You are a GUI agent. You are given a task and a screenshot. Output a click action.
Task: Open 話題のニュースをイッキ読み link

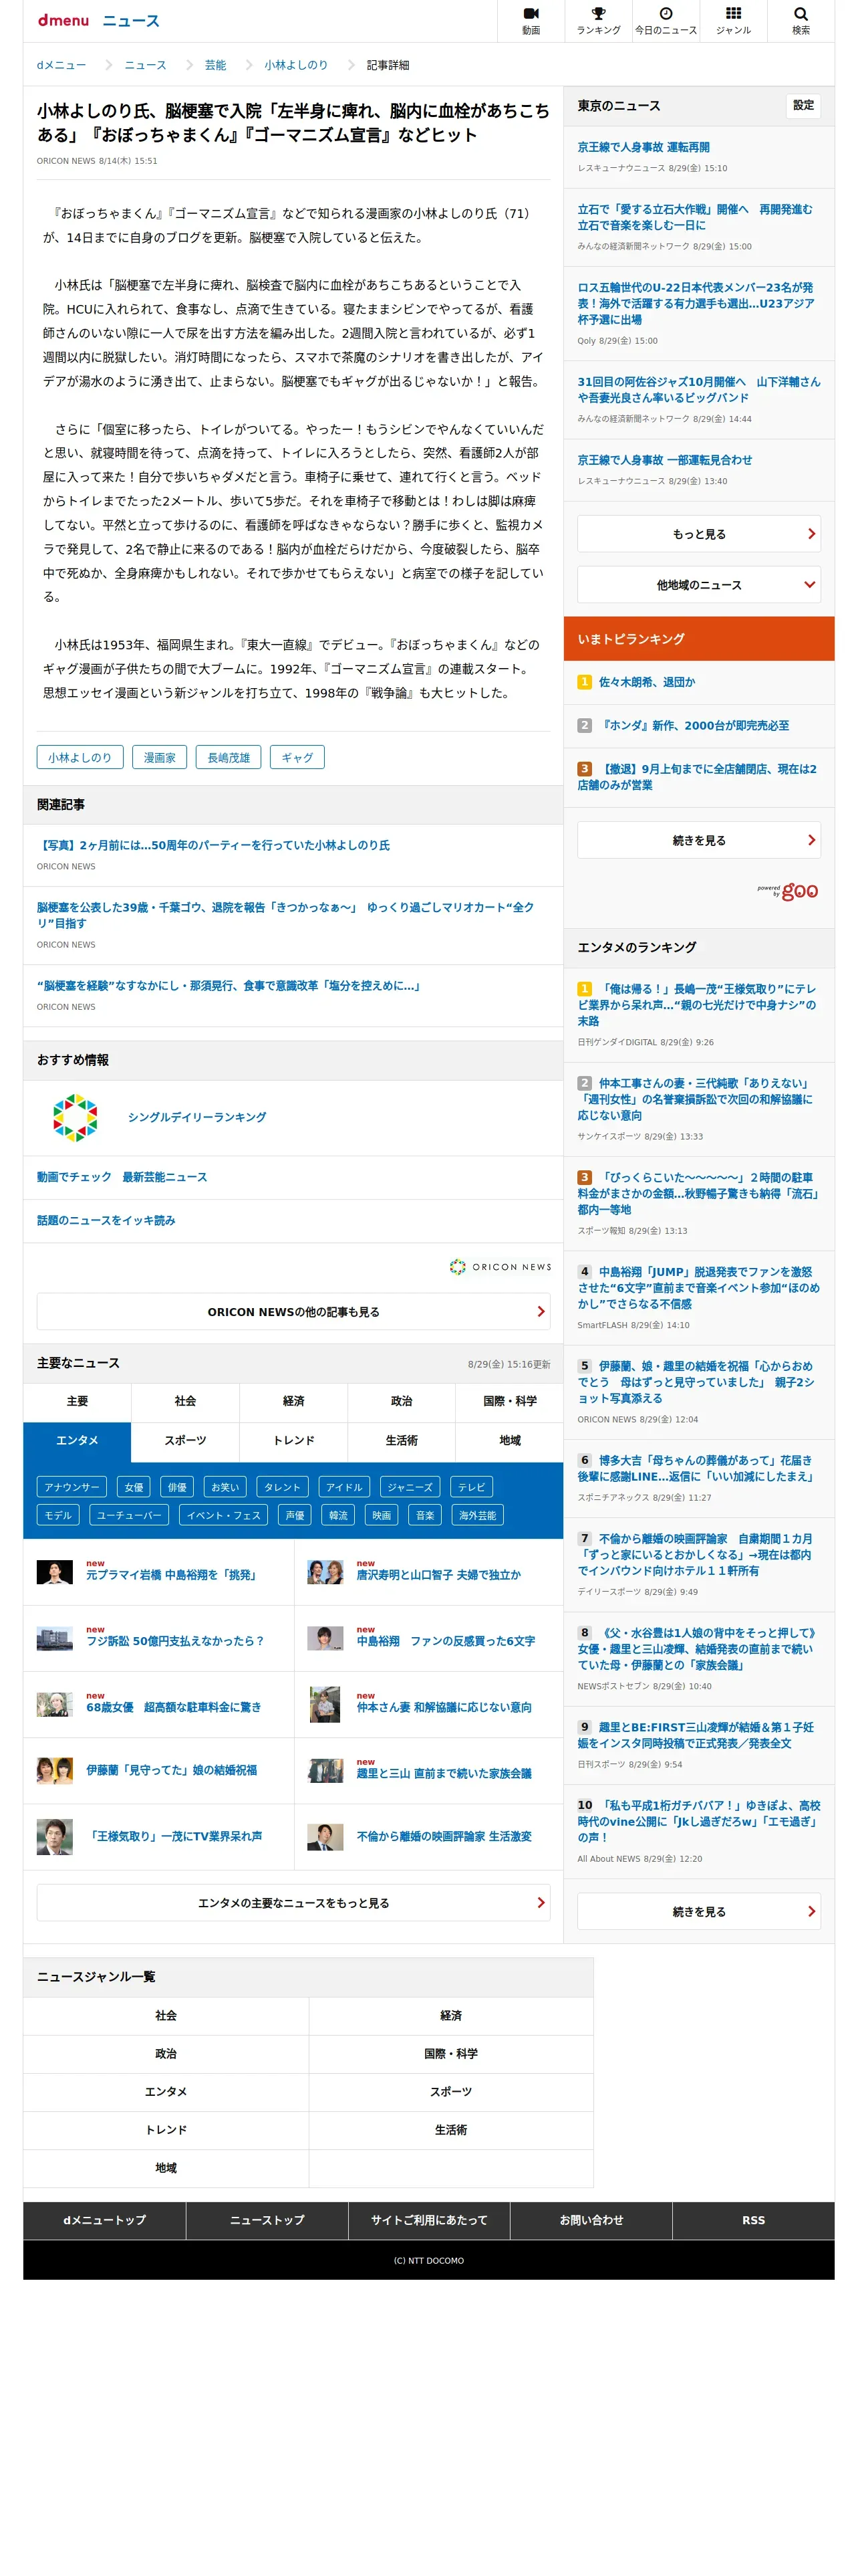coord(106,1220)
